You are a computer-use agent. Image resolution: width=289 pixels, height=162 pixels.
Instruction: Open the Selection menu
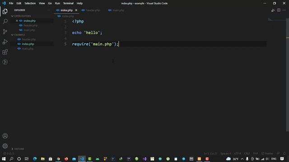[30, 3]
